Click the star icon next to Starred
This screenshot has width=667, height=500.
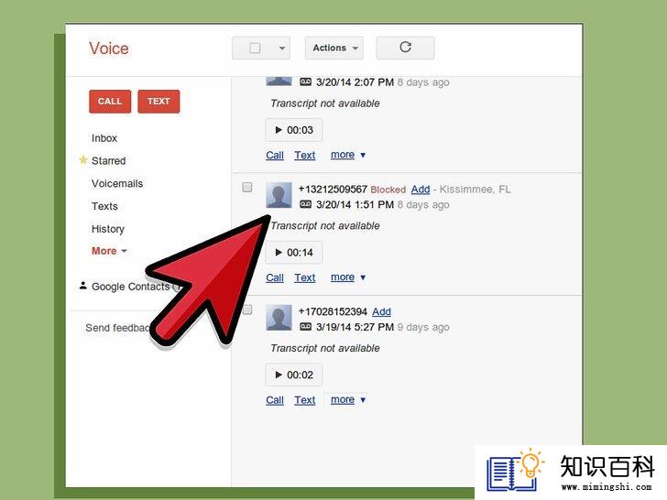pos(83,160)
